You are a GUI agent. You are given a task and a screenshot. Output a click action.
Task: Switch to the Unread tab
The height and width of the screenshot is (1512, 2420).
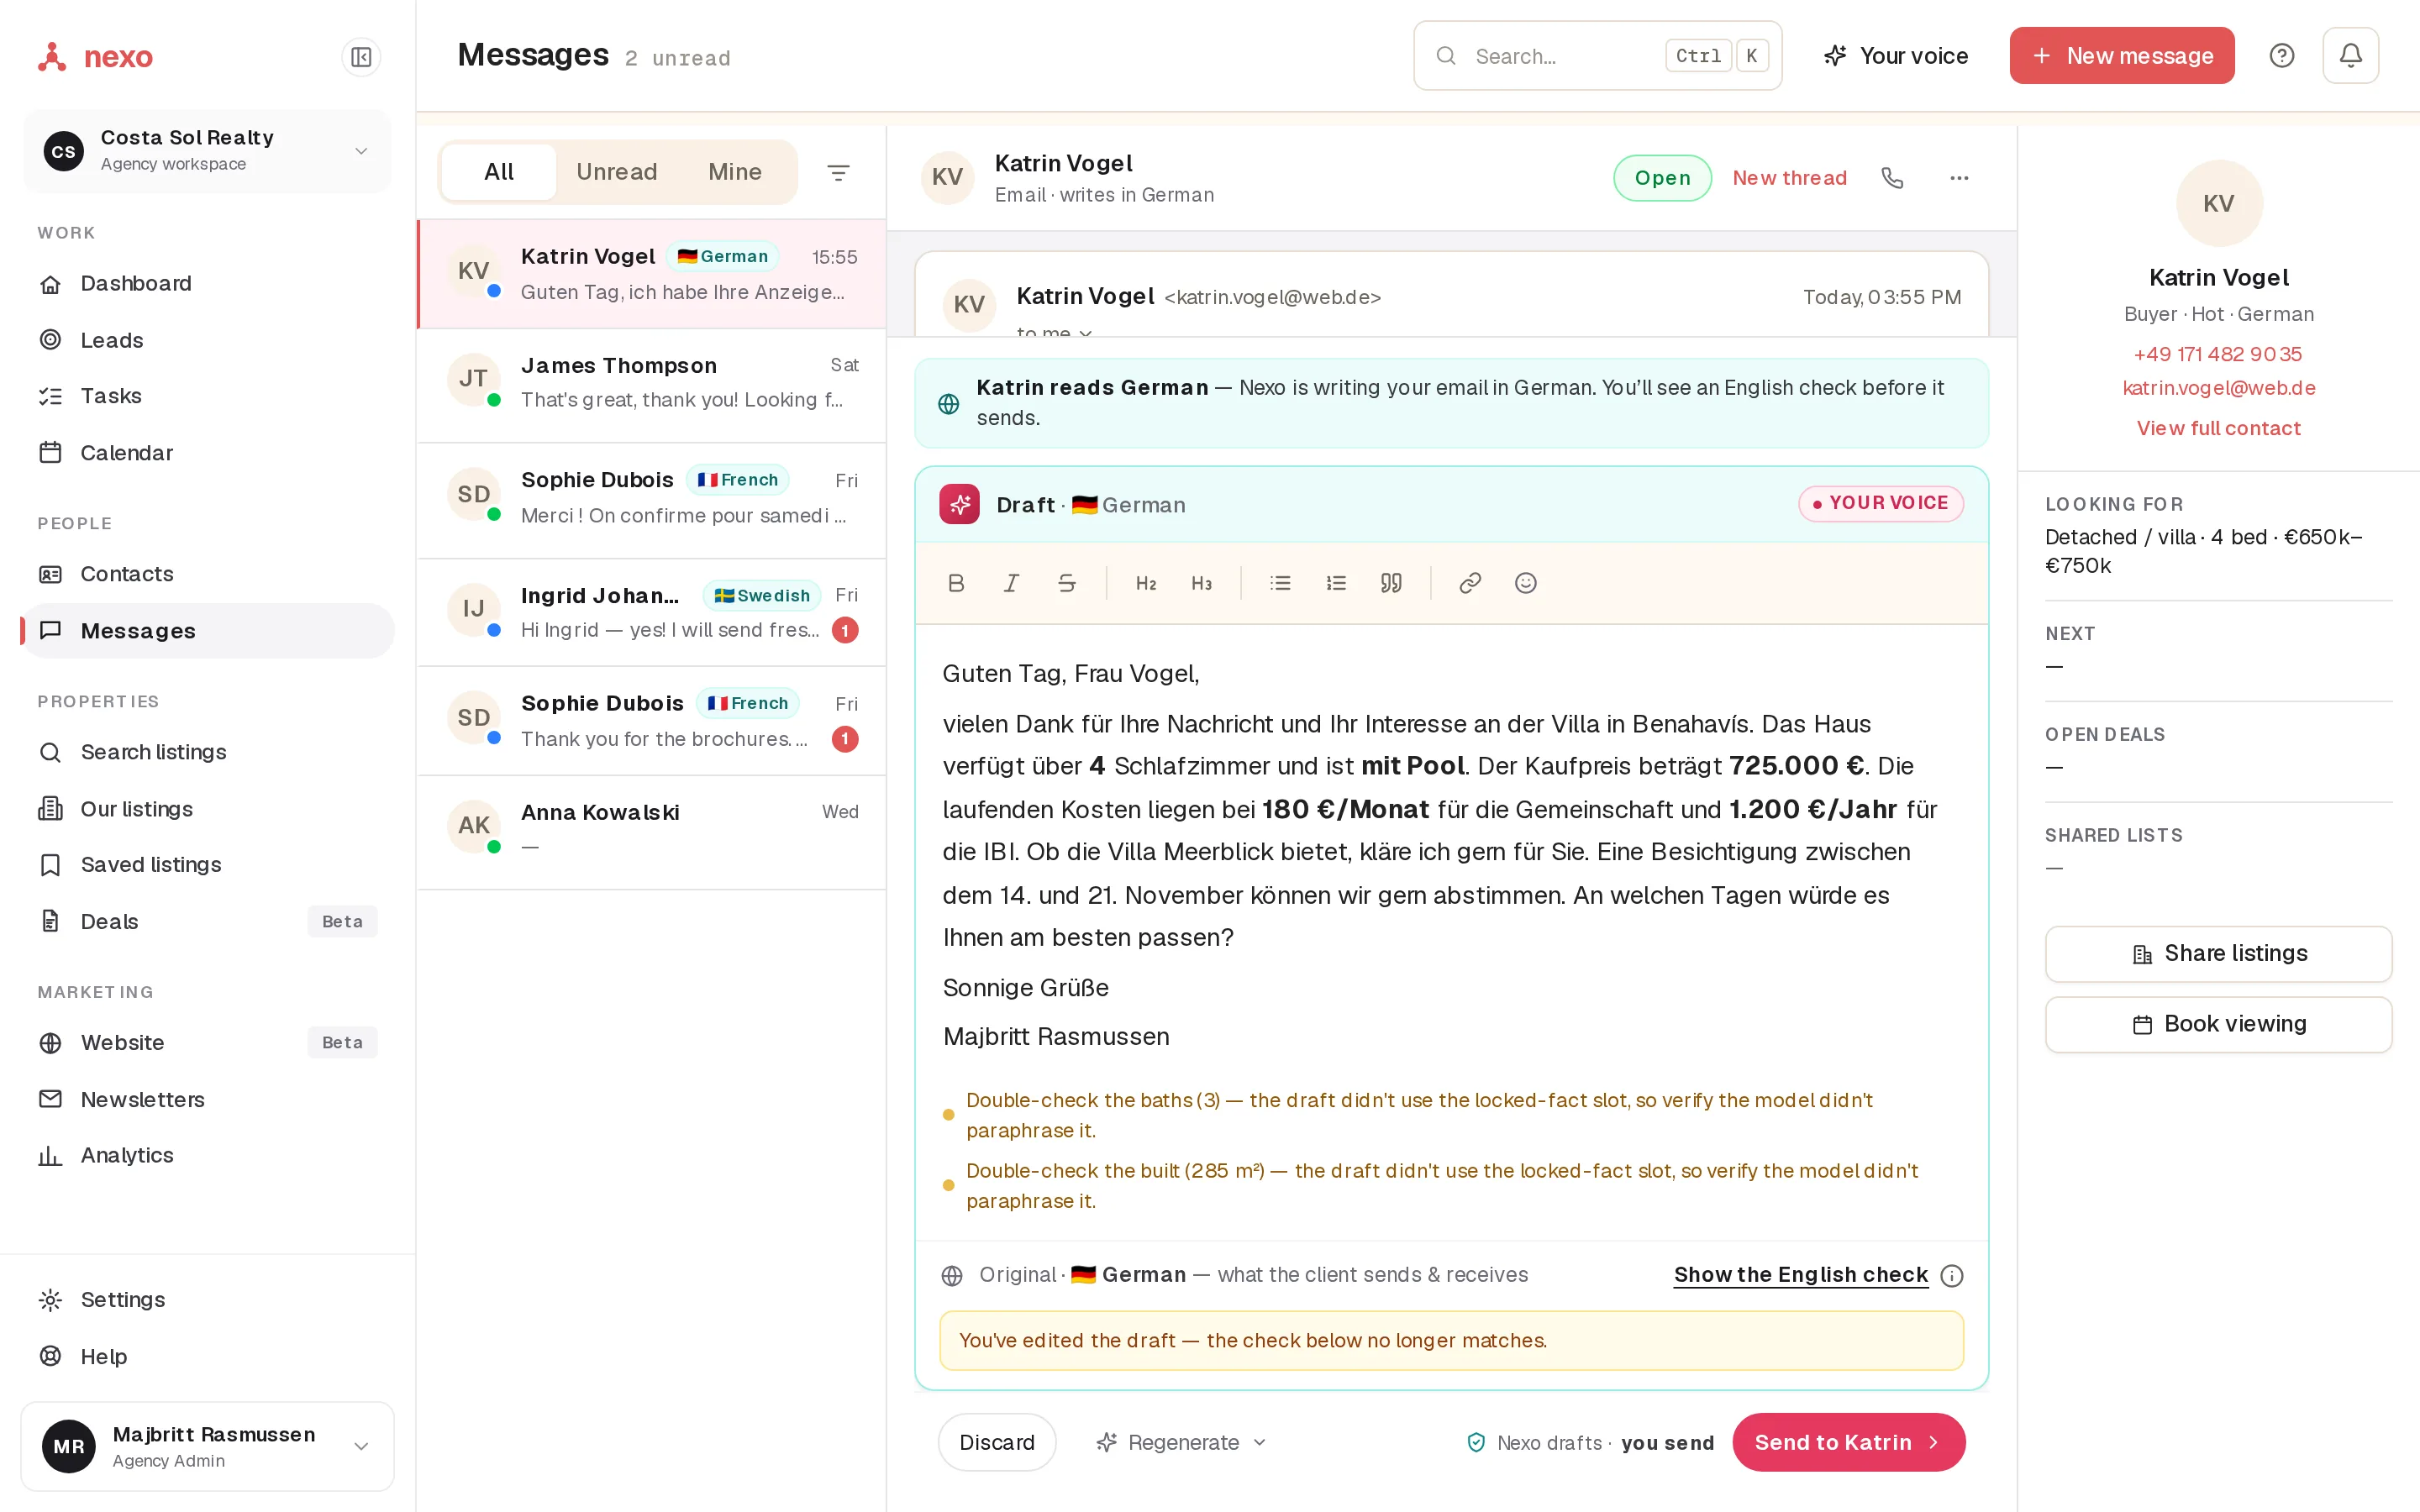pos(617,172)
